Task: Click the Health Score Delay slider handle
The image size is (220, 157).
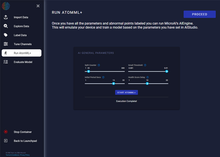Action: (x=147, y=84)
